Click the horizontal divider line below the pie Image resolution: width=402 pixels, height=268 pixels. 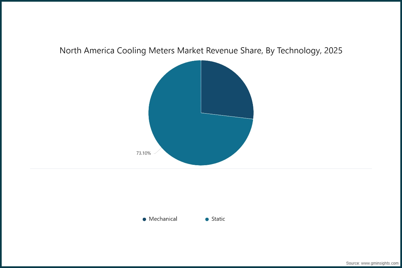pyautogui.click(x=201, y=168)
